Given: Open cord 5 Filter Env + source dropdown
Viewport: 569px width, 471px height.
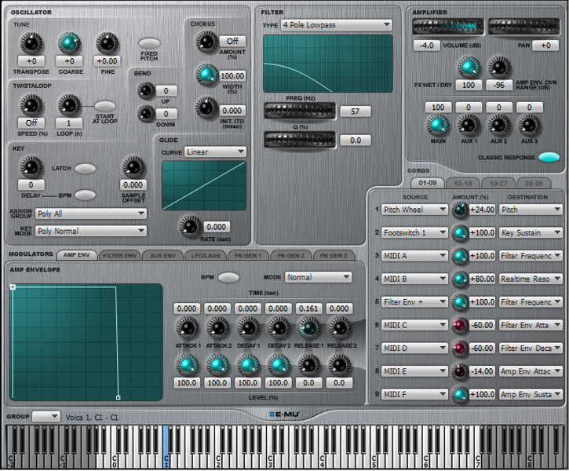Looking at the screenshot, I should pyautogui.click(x=414, y=302).
